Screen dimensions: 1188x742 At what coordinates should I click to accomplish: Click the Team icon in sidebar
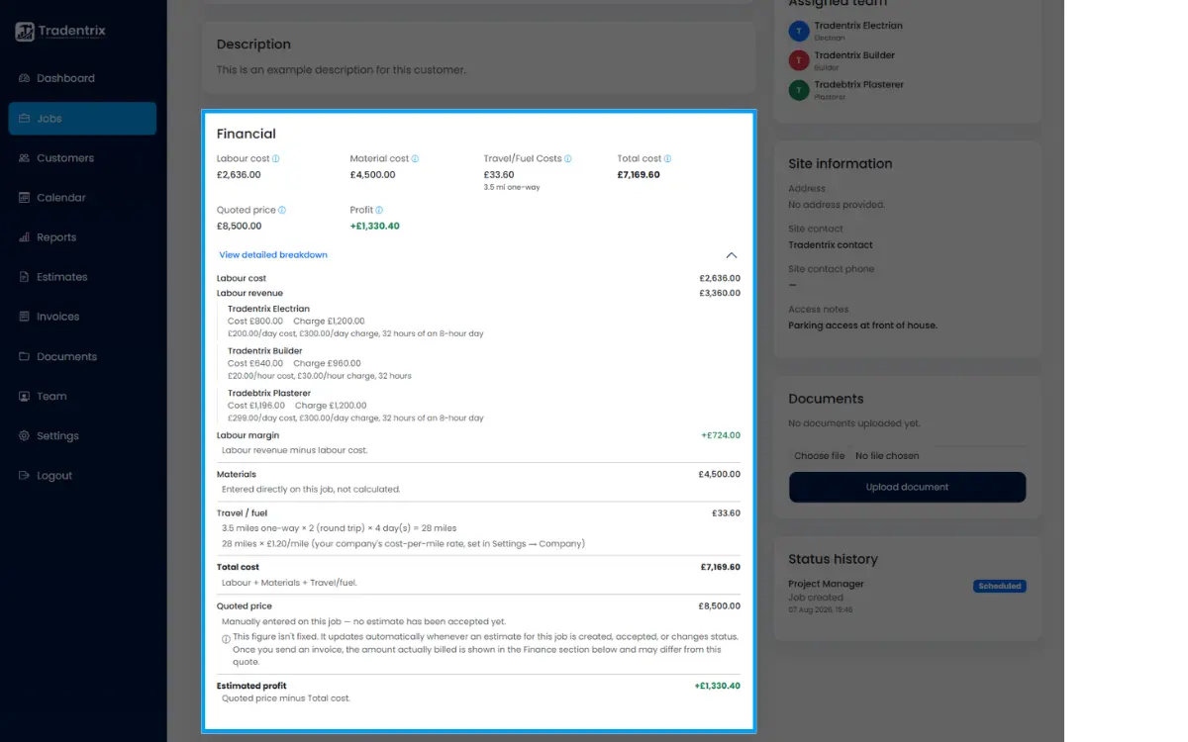click(25, 396)
